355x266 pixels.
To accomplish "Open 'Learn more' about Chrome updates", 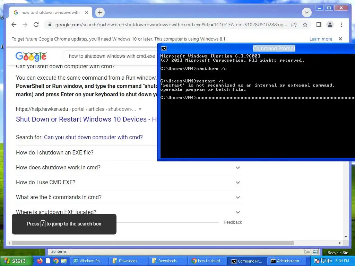I will (321, 39).
